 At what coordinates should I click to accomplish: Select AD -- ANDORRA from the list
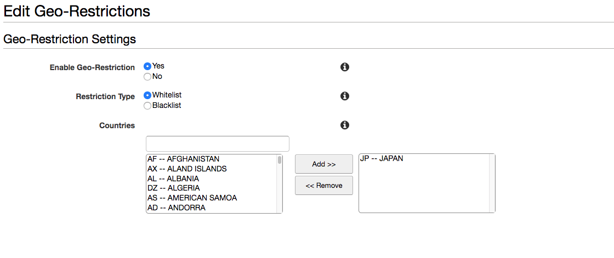212,208
